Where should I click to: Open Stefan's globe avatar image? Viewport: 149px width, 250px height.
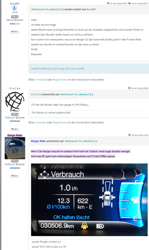coord(15,102)
